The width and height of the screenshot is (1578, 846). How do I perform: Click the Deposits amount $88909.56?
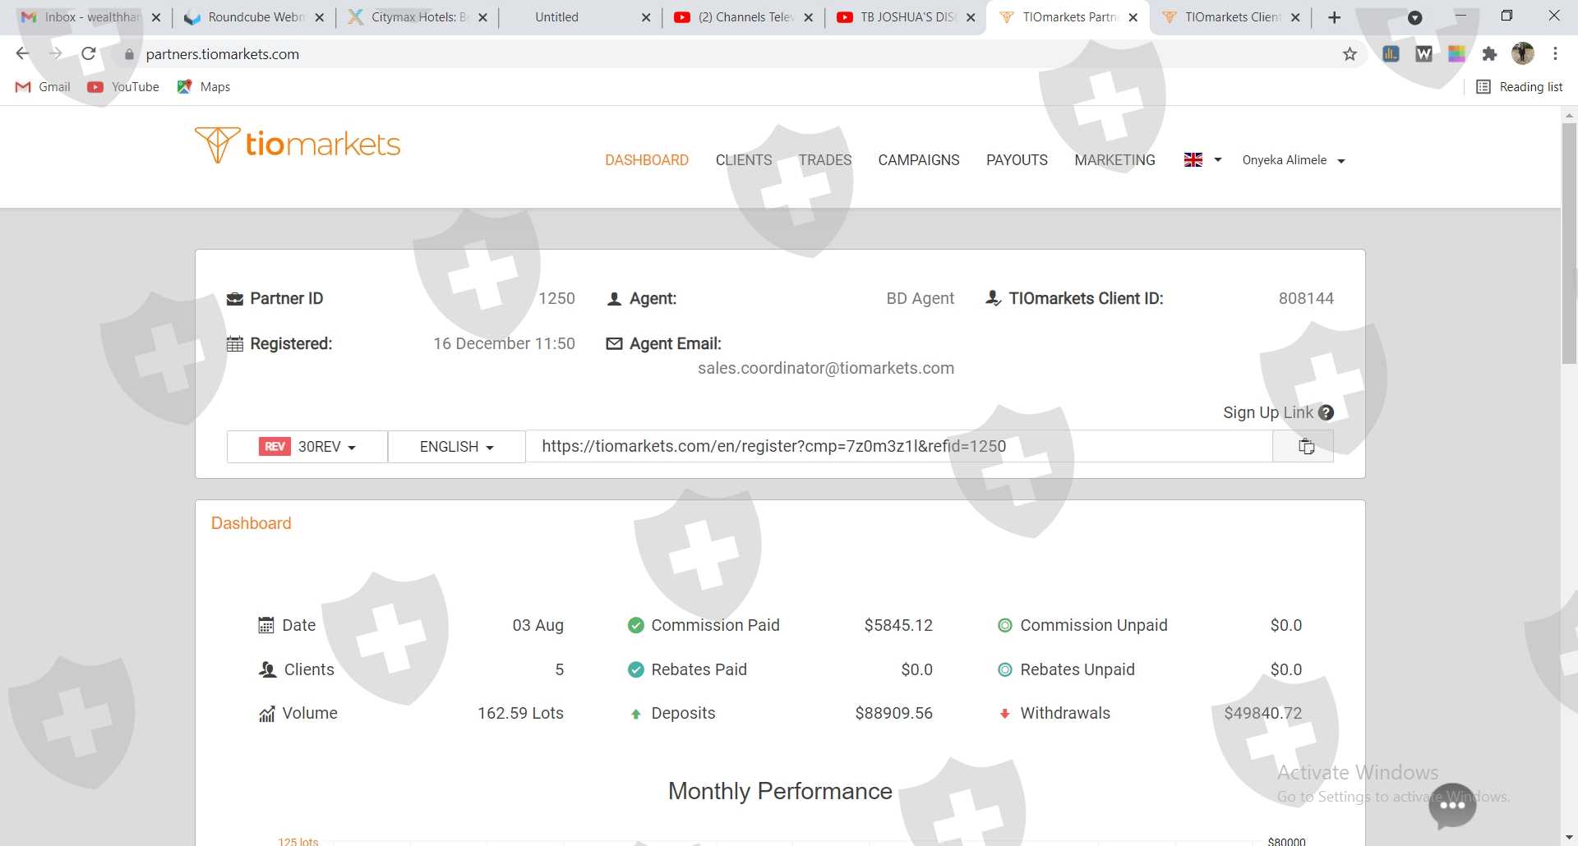point(893,714)
